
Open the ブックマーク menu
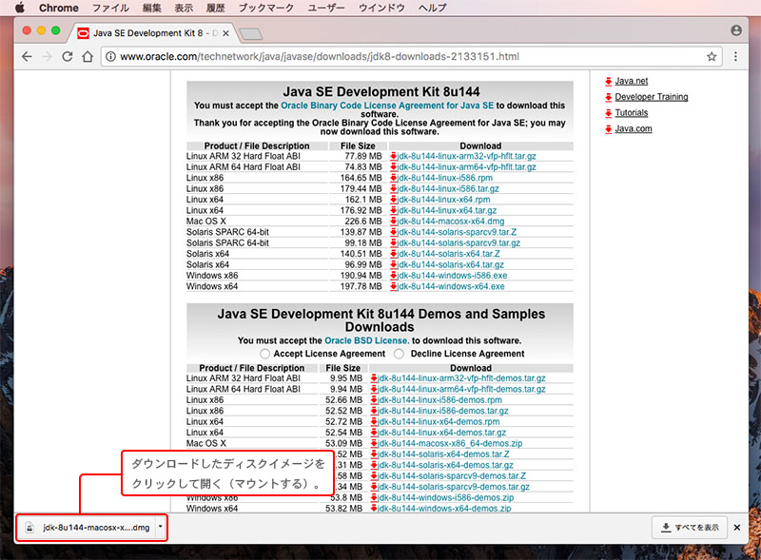[266, 8]
